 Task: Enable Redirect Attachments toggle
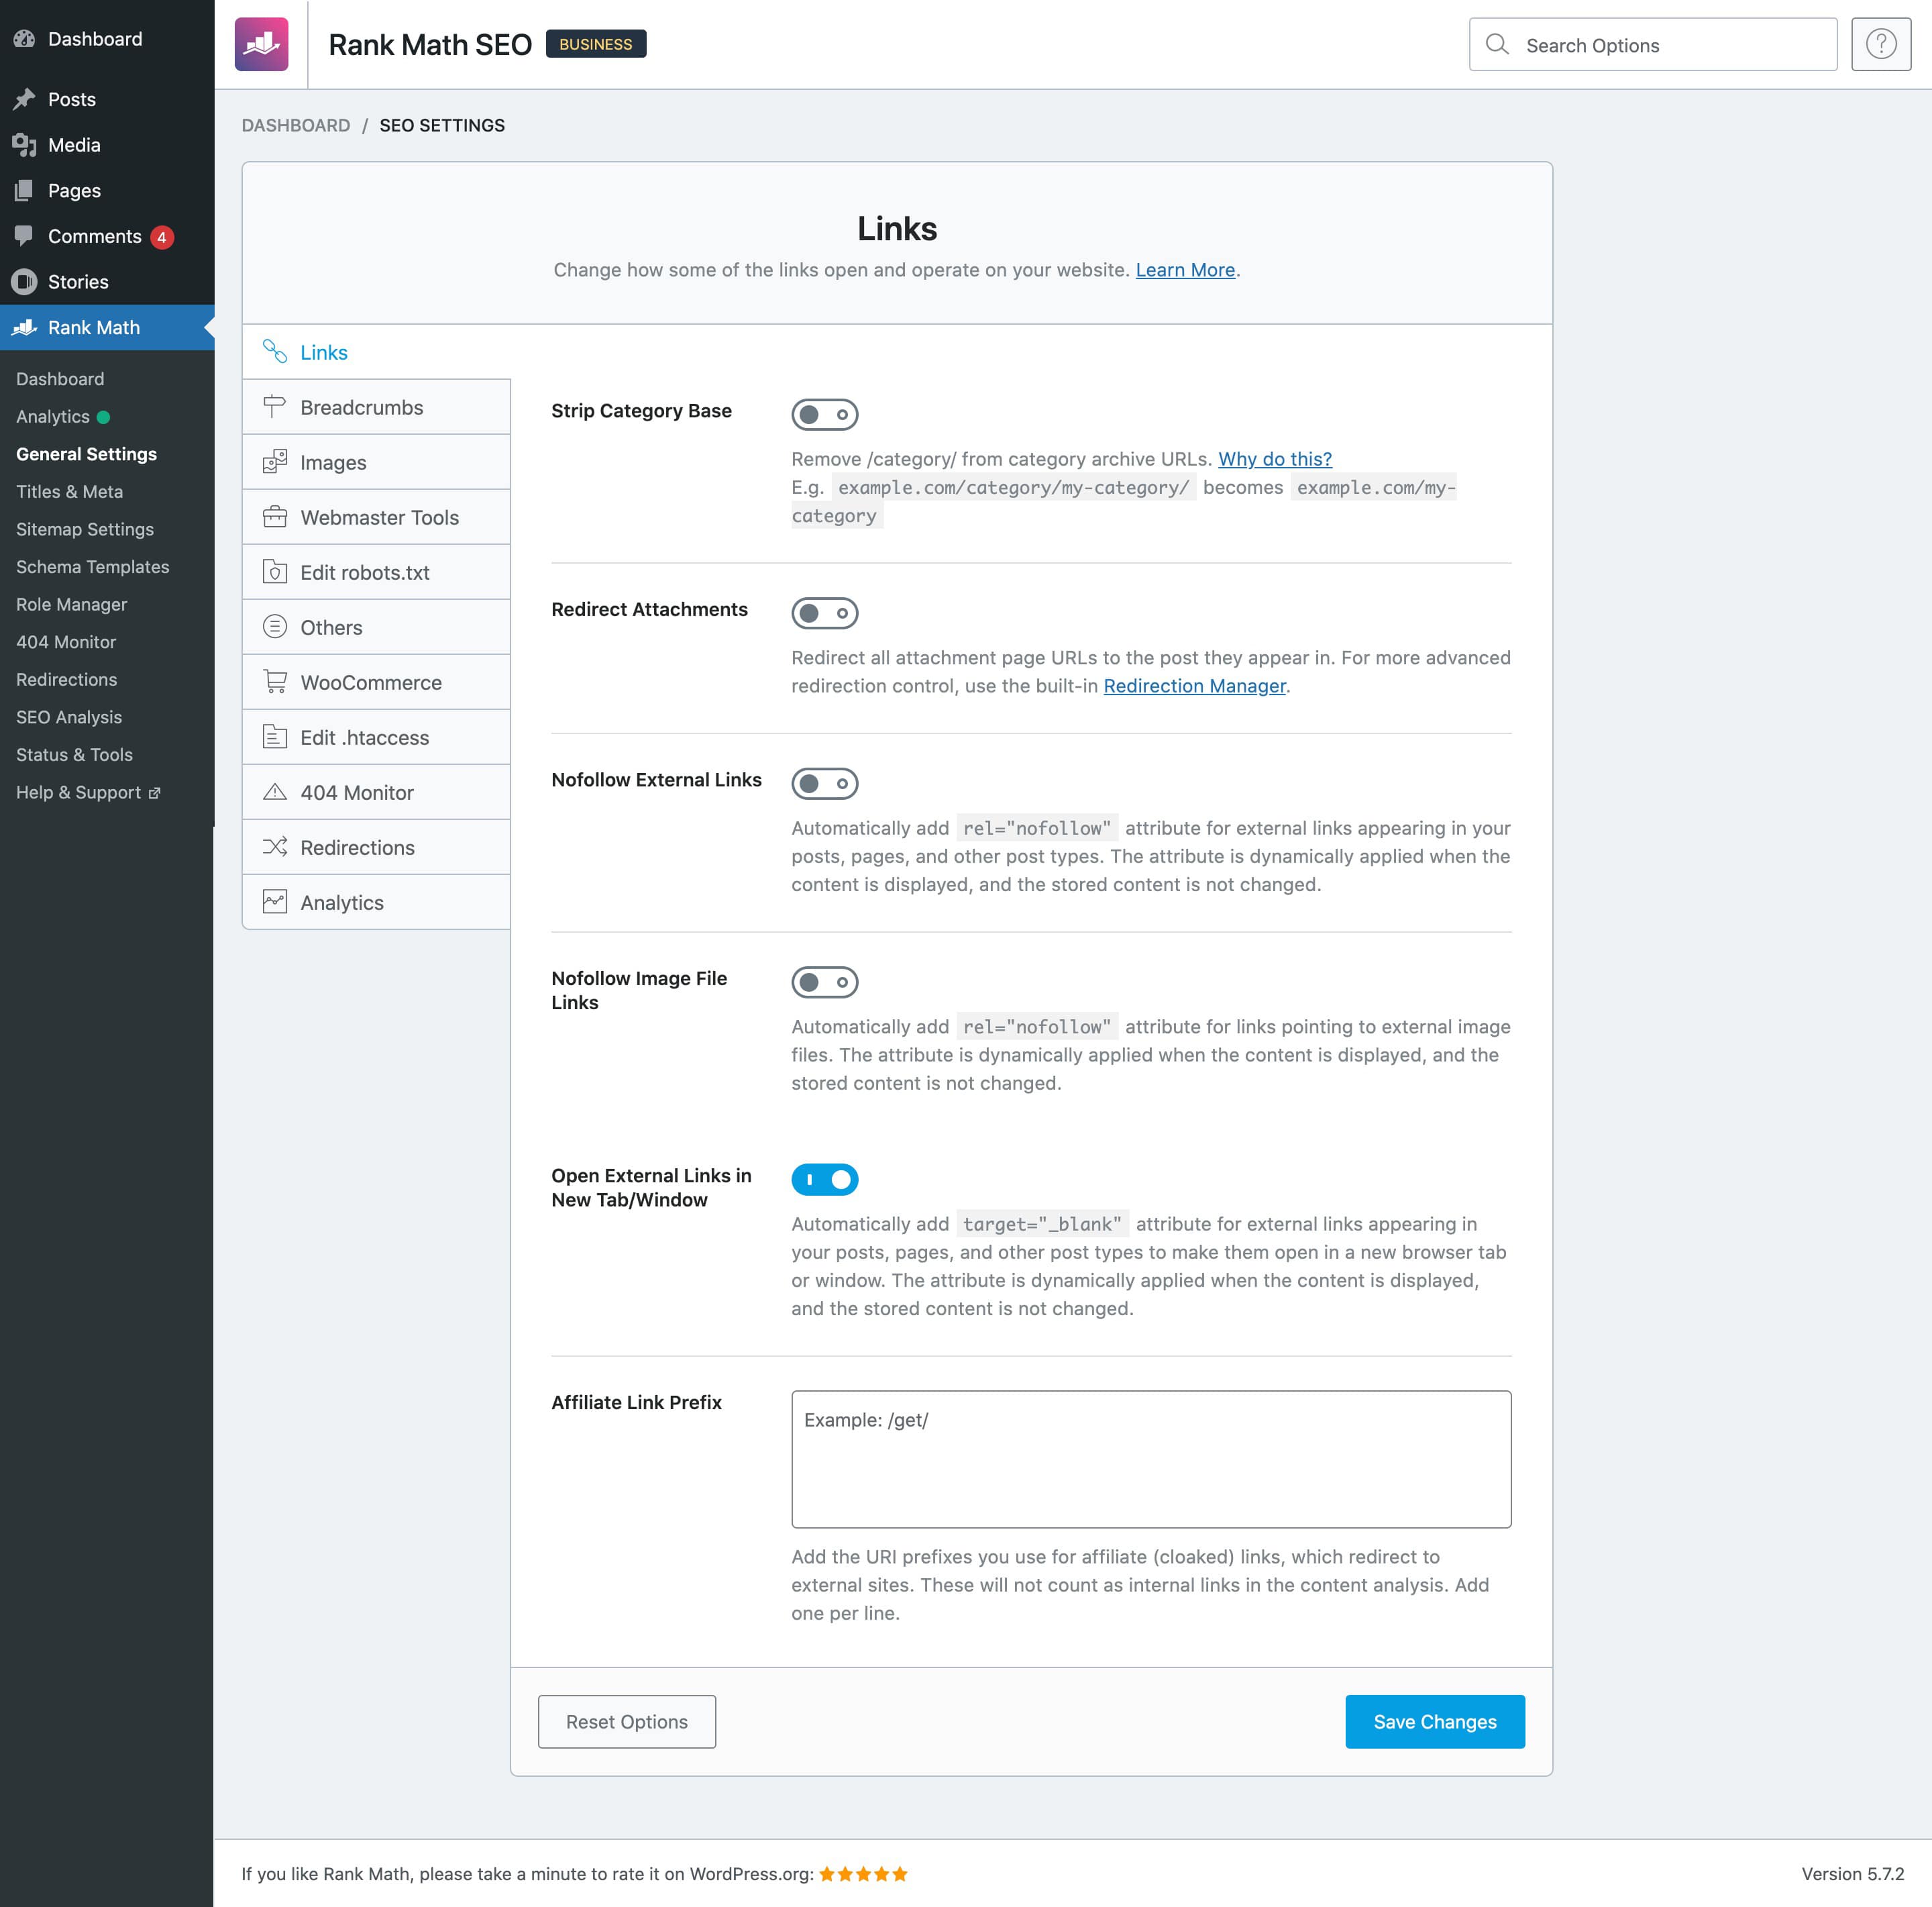[x=824, y=613]
